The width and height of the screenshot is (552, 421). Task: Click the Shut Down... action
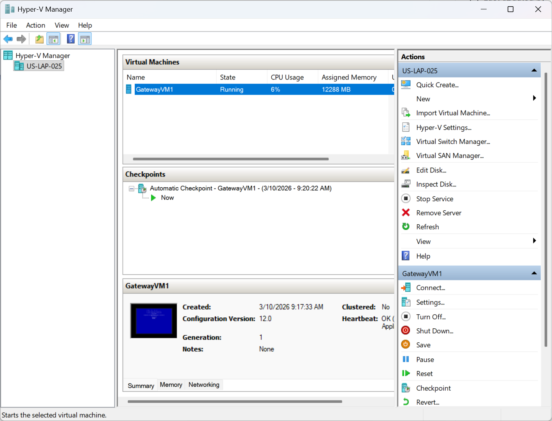[435, 331]
